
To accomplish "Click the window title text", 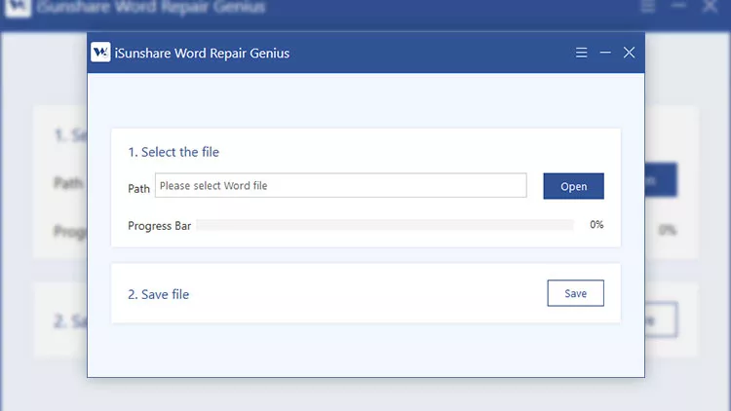I will click(202, 54).
